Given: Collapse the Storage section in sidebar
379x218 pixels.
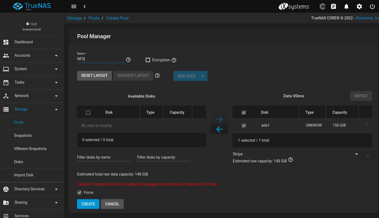Looking at the screenshot, I should click(56, 109).
